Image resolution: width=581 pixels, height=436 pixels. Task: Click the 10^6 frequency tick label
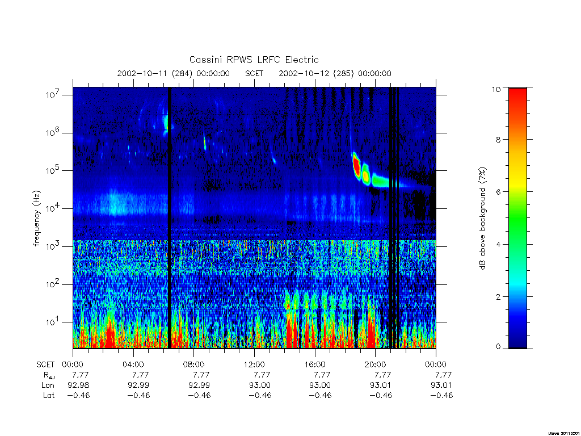[53, 132]
